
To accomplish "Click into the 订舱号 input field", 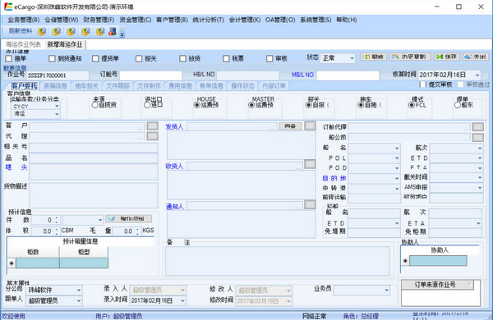I will (x=151, y=75).
